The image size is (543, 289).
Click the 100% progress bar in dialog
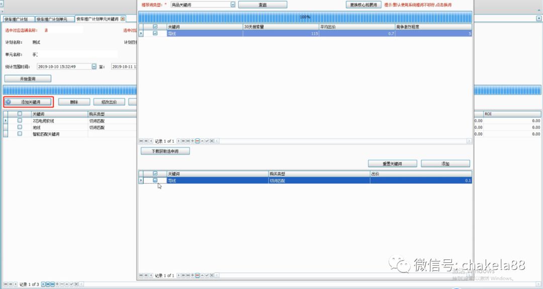point(305,17)
